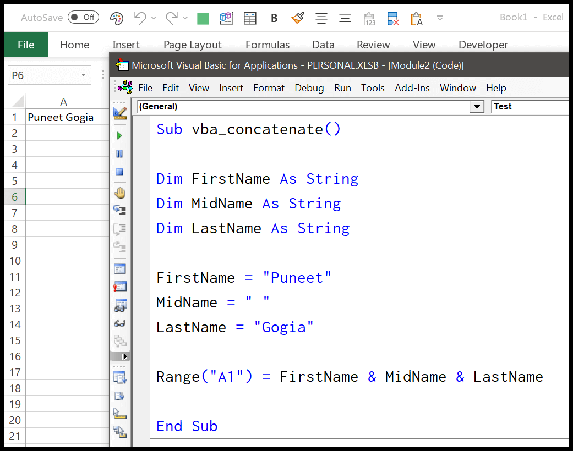Expand Customize Quick Access Toolbar arrow
The height and width of the screenshot is (451, 573).
coord(440,18)
